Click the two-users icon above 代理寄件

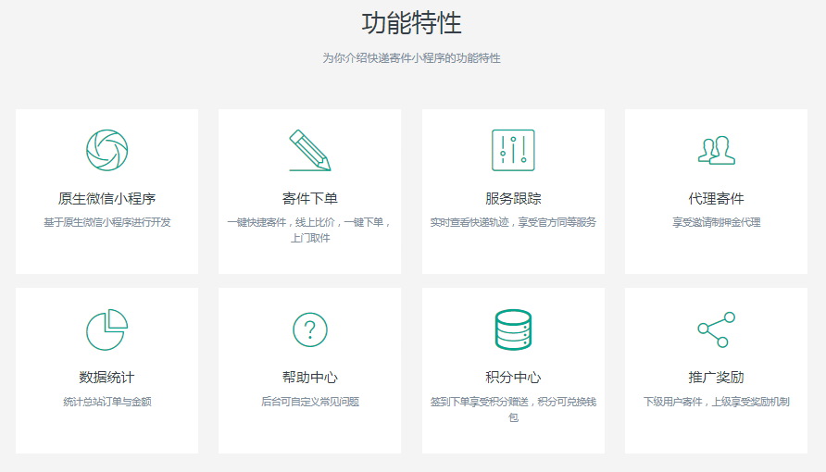click(x=716, y=150)
